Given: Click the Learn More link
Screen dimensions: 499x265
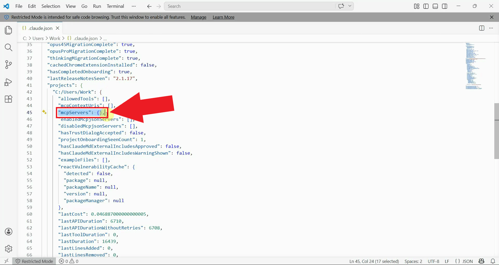Looking at the screenshot, I should tap(224, 17).
